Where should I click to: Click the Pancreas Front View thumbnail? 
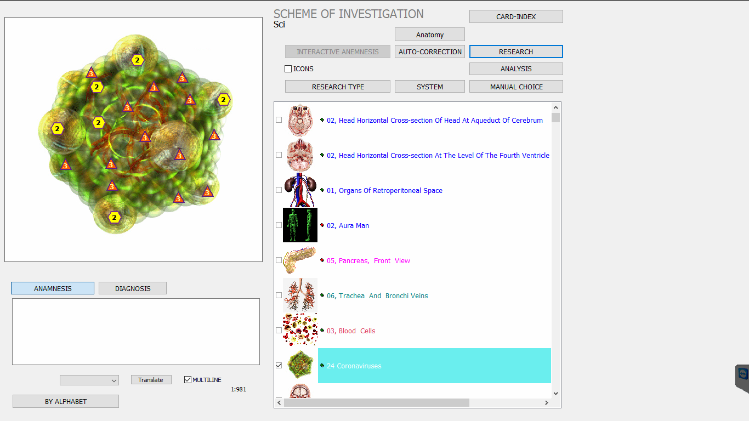point(300,260)
